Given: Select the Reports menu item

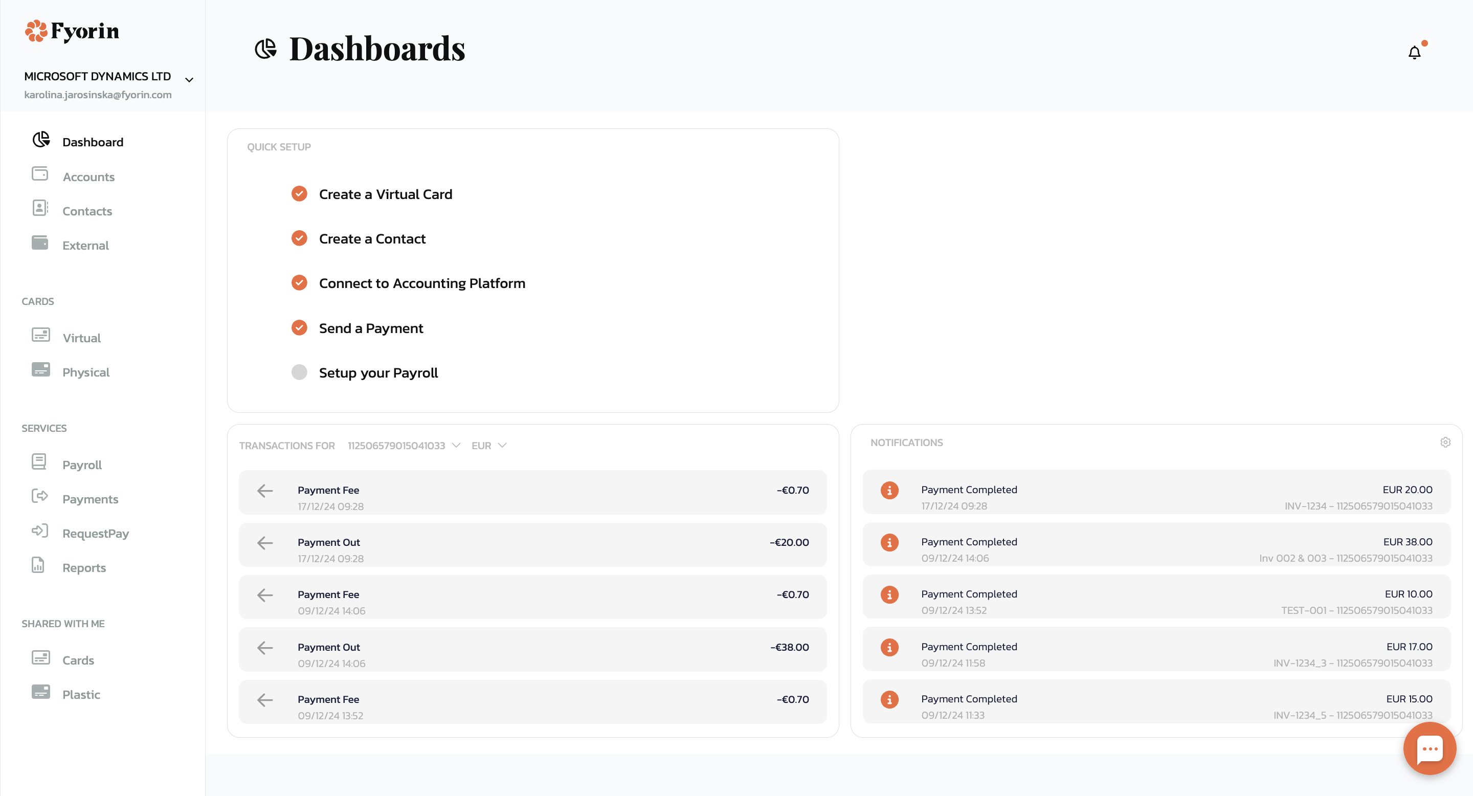Looking at the screenshot, I should click(x=83, y=567).
